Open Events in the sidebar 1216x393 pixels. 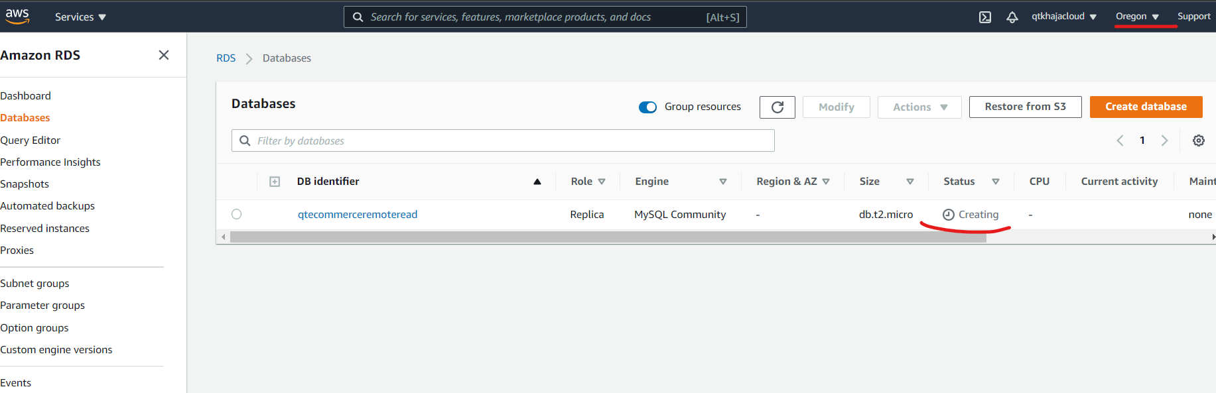(x=15, y=383)
